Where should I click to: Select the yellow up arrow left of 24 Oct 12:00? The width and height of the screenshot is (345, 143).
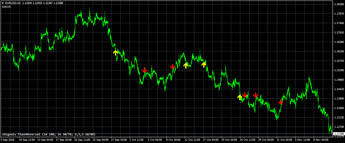(x=240, y=97)
